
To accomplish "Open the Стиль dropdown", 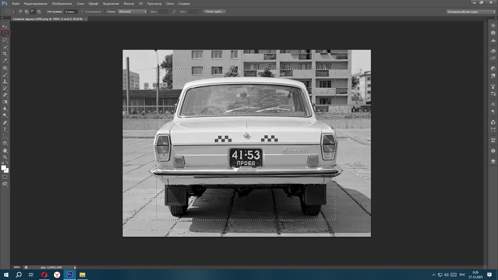I will point(132,12).
